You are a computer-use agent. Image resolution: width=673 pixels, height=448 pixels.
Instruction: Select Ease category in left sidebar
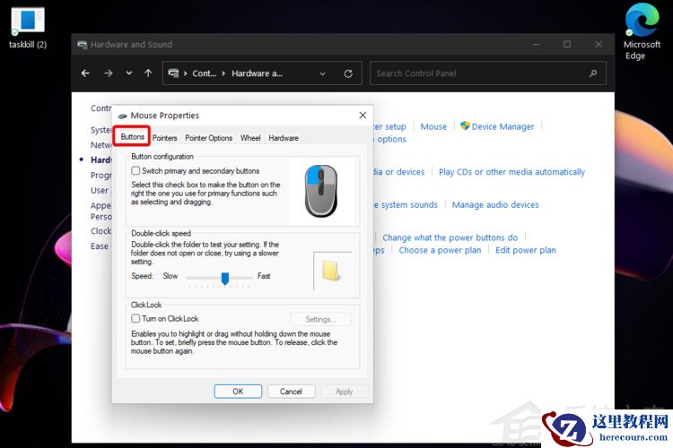(x=100, y=246)
